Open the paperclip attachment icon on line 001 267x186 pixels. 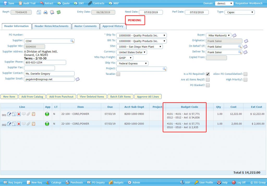[28, 114]
